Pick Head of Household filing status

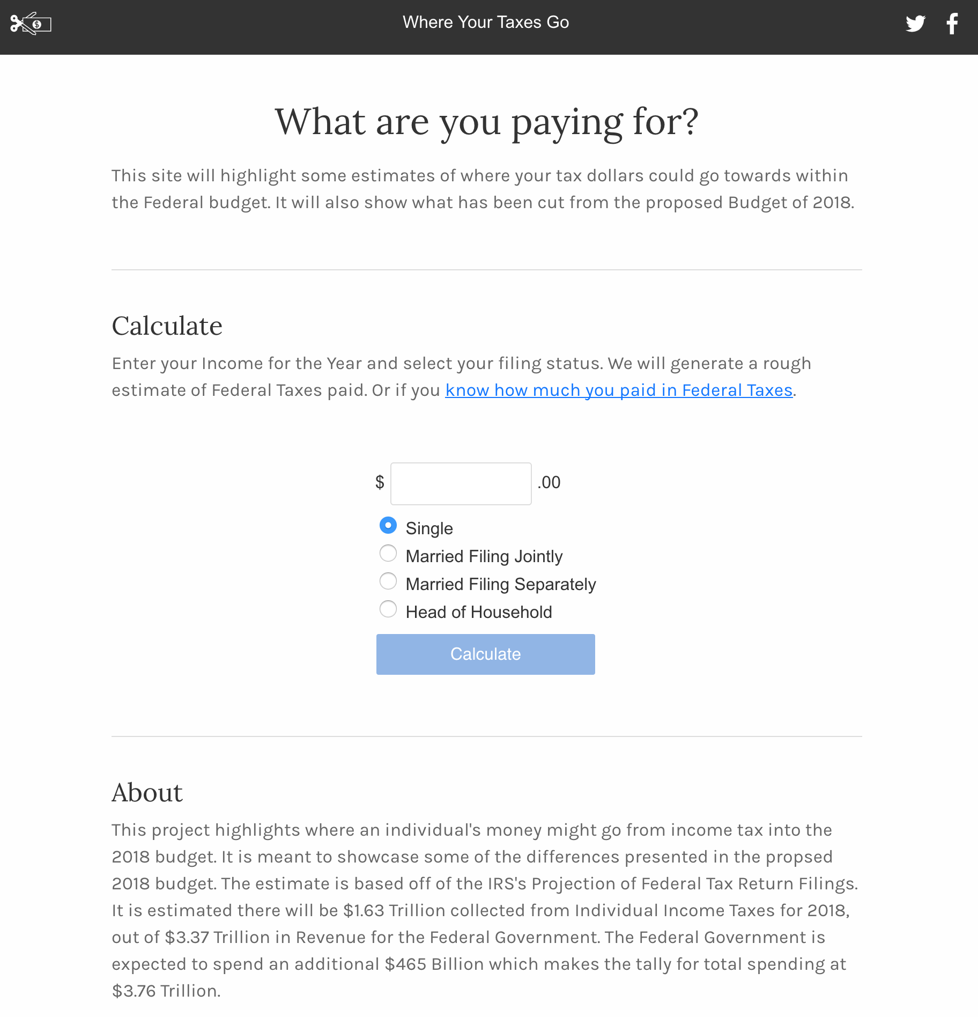tap(388, 609)
